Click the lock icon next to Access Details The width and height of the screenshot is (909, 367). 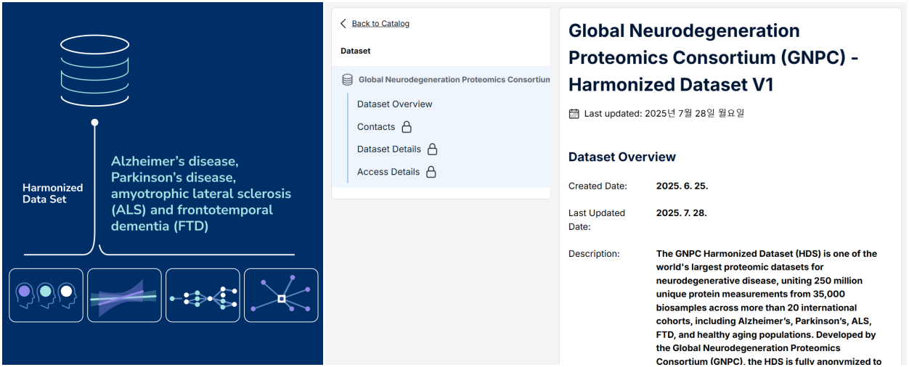(x=431, y=172)
